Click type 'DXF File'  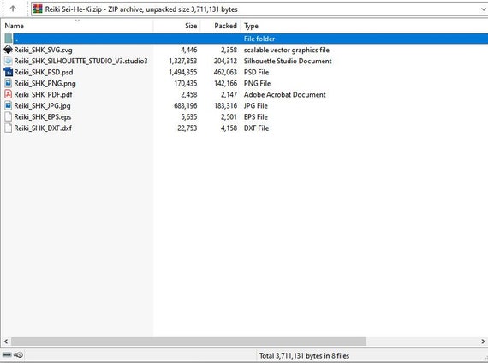click(x=256, y=128)
